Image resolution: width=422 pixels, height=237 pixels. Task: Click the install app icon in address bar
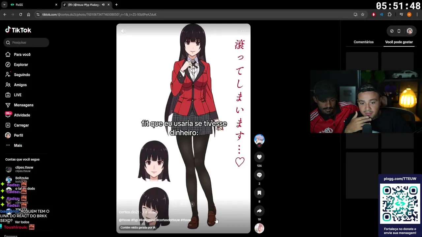coord(355,14)
